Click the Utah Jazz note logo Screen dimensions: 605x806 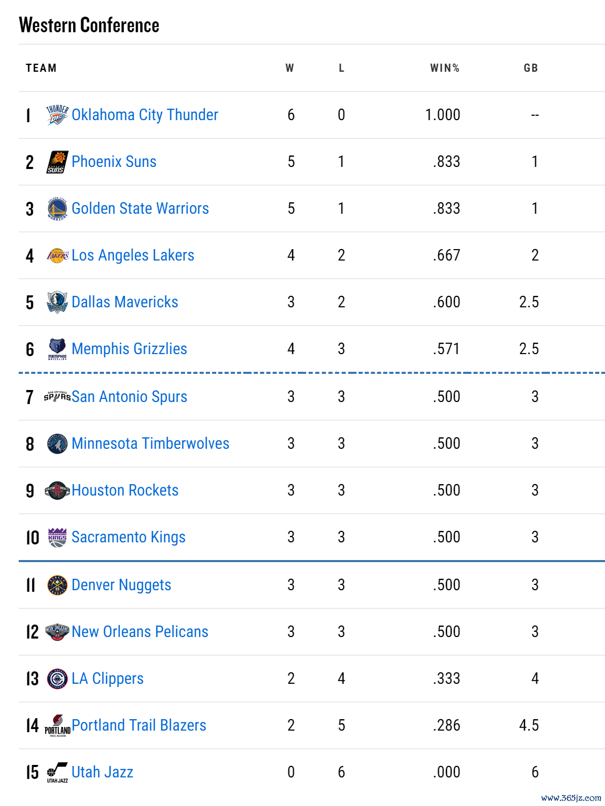(x=57, y=772)
